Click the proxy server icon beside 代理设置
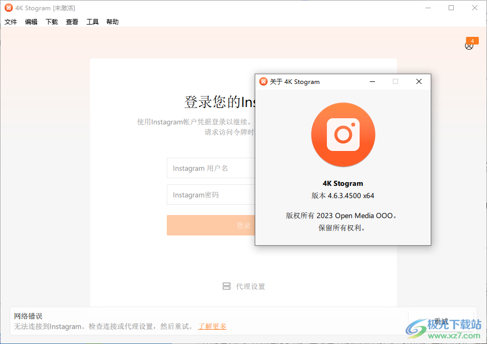Viewport: 487px width, 344px height. (227, 286)
